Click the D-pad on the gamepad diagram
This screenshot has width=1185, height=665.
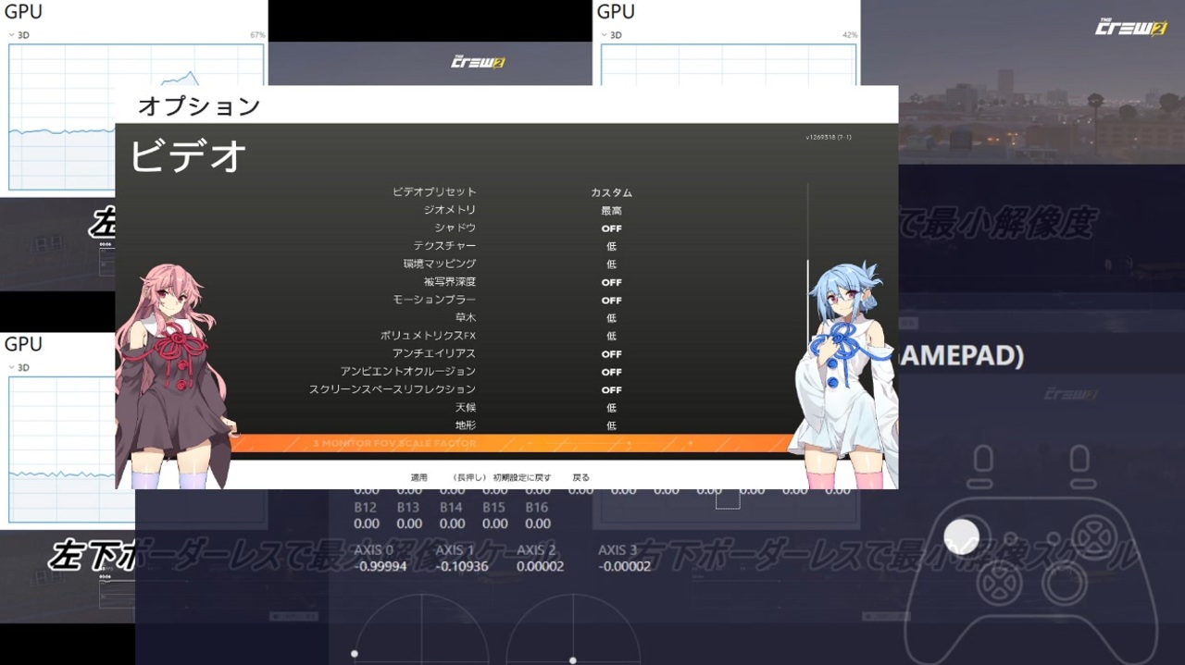pyautogui.click(x=999, y=584)
